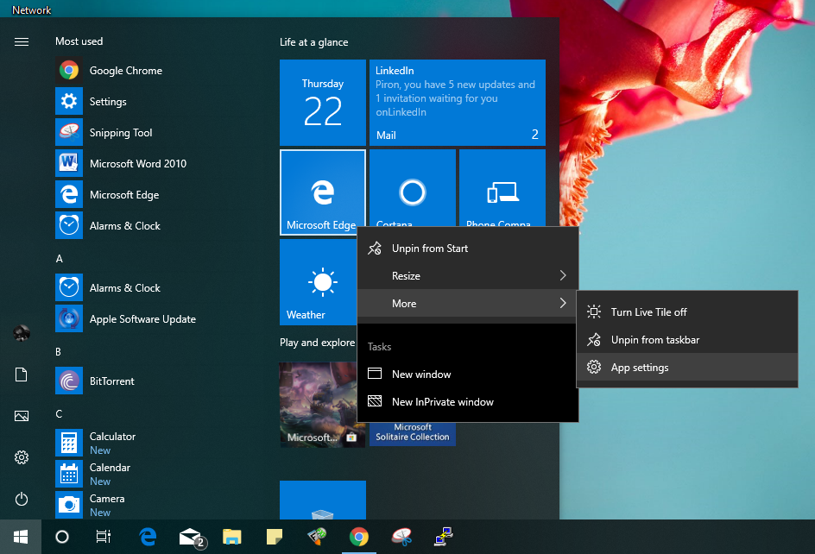Select Unpin from Start
Screen dimensions: 815x554
click(x=468, y=249)
